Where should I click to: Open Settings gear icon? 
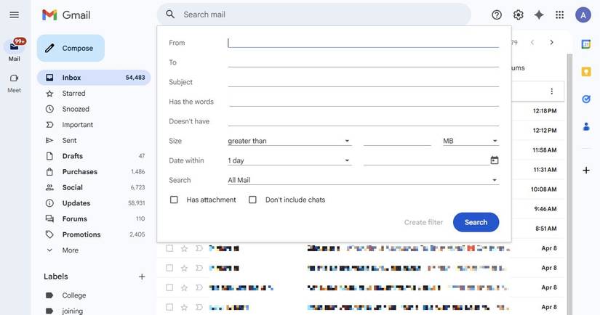coord(518,15)
